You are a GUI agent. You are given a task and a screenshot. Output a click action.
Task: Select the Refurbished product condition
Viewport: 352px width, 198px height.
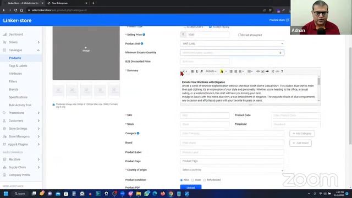(x=205, y=180)
